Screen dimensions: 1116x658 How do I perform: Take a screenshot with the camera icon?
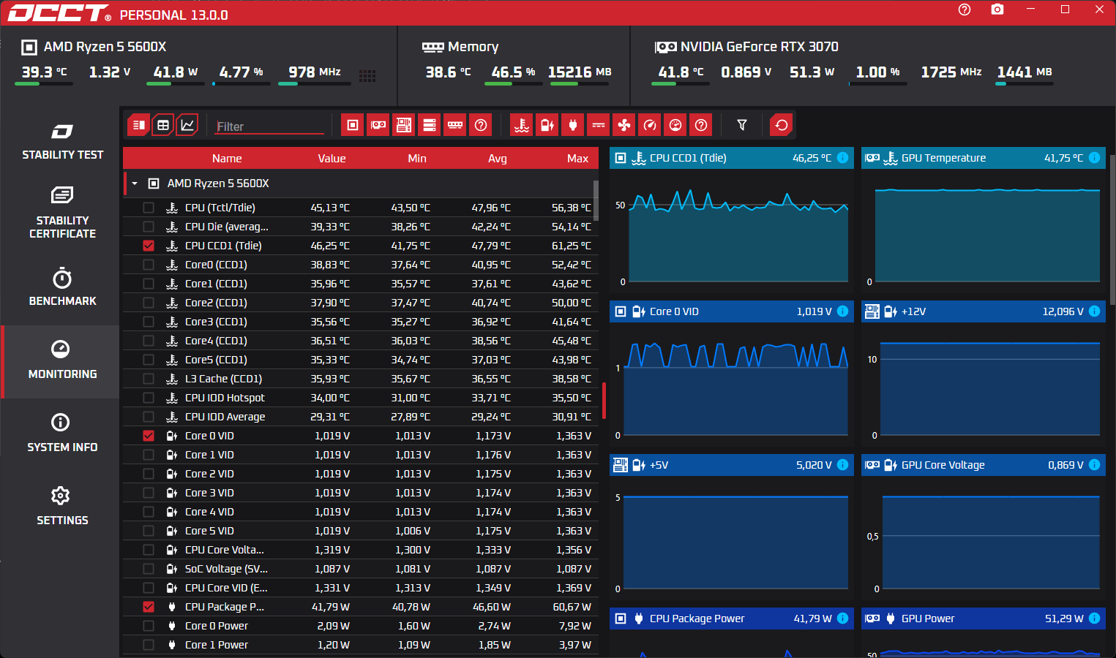997,10
